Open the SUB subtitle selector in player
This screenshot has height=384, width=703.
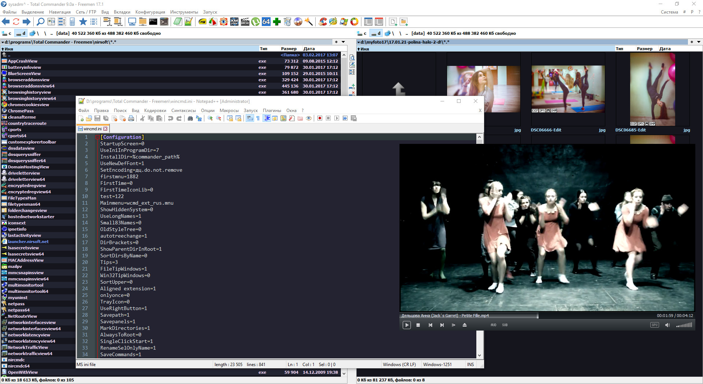click(505, 325)
